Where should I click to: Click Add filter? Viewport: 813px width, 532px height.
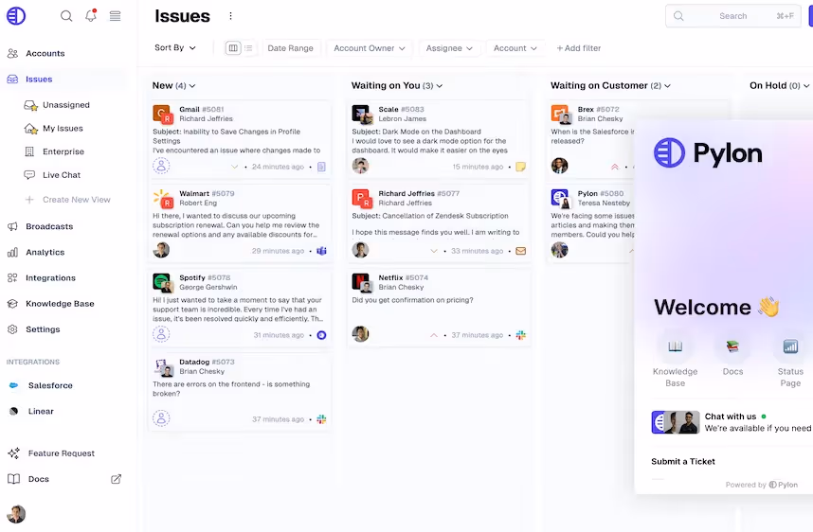[579, 48]
